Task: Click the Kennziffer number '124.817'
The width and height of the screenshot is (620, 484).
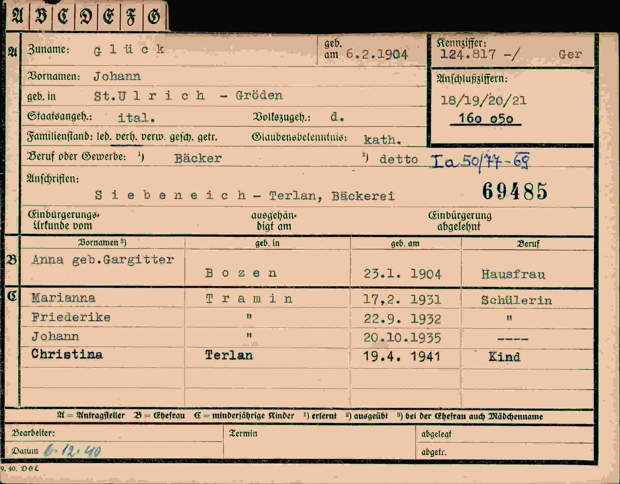Action: point(468,54)
